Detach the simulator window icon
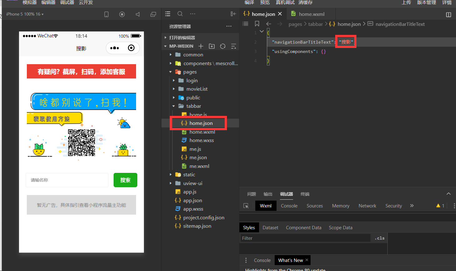Viewport: 456px width, 271px height. coord(153,14)
